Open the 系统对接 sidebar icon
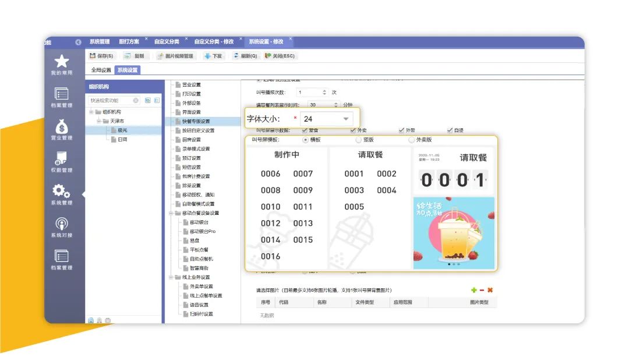629x357 pixels. coord(61,224)
